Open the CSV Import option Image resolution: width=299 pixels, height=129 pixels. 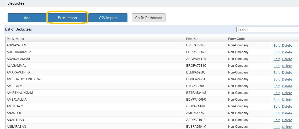pos(108,18)
